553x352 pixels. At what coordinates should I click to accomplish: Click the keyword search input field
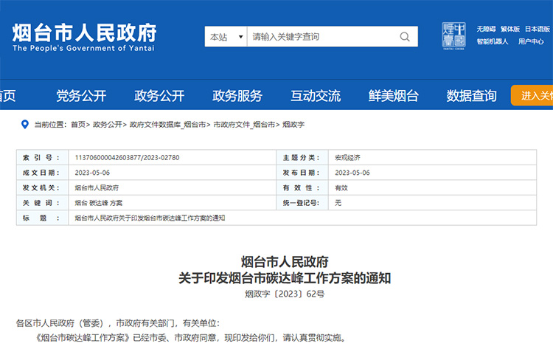321,37
